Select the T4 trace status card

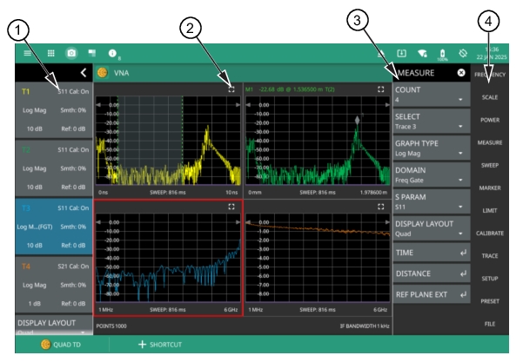46,283
